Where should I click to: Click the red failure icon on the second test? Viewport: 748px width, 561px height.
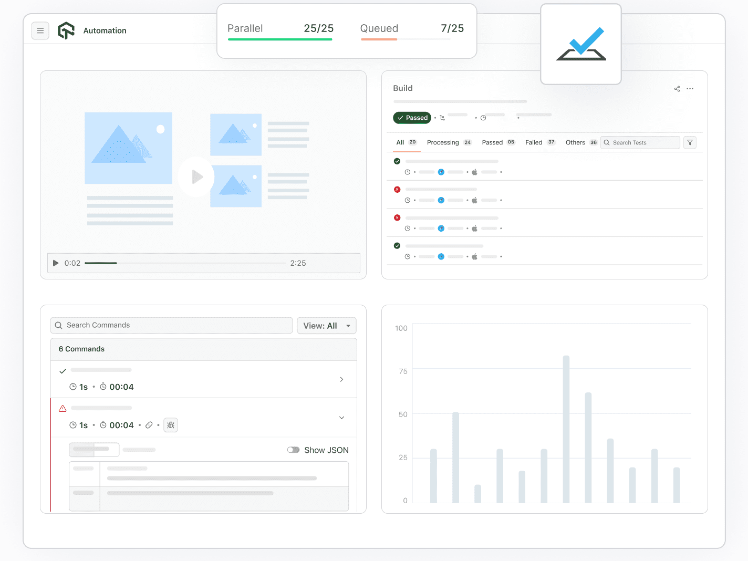click(x=397, y=189)
